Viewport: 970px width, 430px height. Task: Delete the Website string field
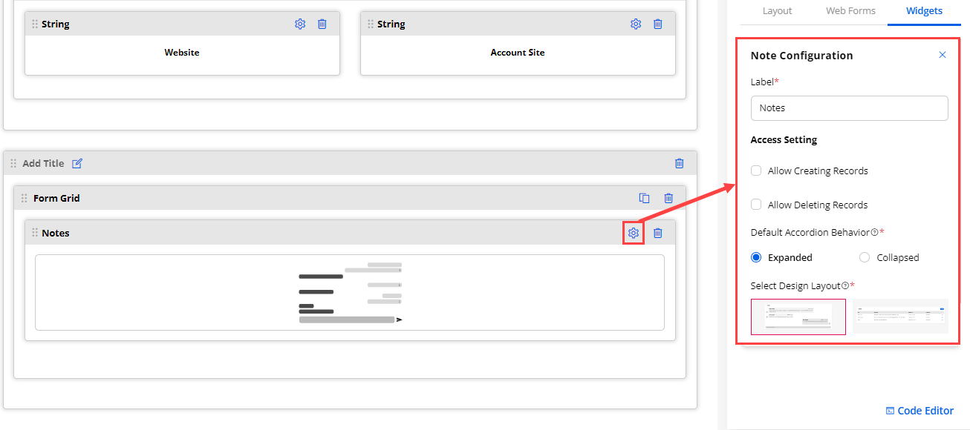coord(322,24)
